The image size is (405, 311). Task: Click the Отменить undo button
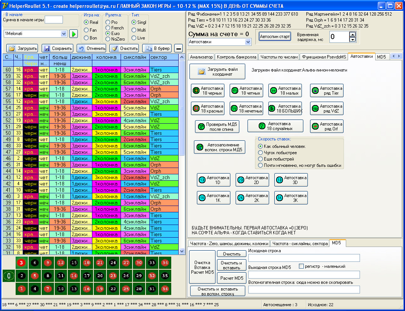(x=91, y=48)
